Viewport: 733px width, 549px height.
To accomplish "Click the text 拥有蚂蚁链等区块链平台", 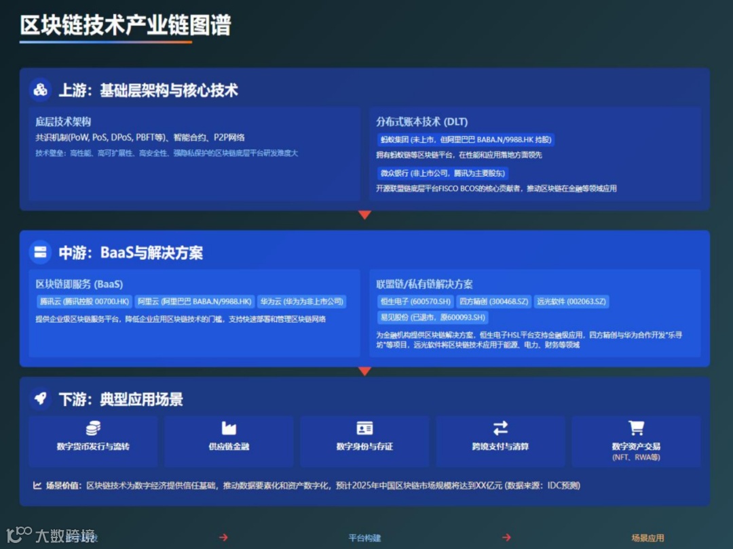I will (459, 155).
